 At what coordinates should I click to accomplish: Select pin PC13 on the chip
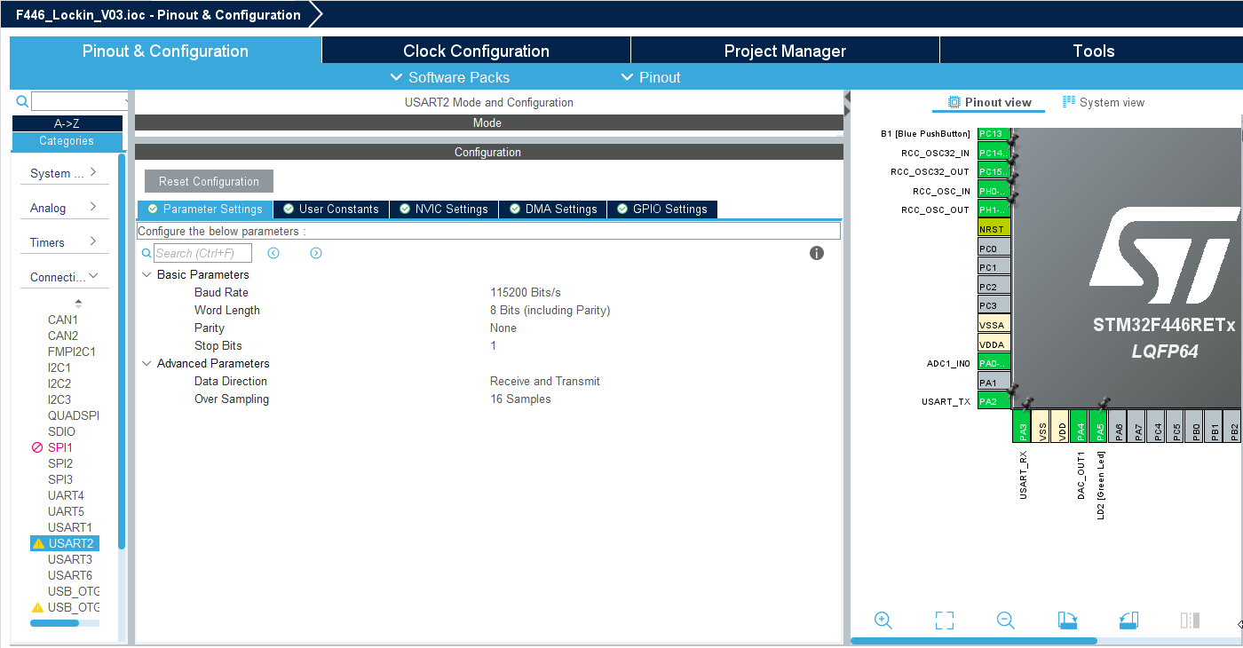click(994, 134)
